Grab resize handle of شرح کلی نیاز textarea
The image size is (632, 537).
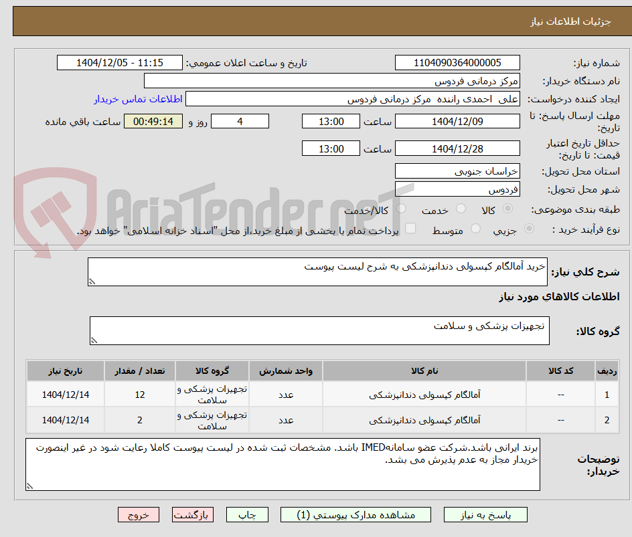[92, 282]
